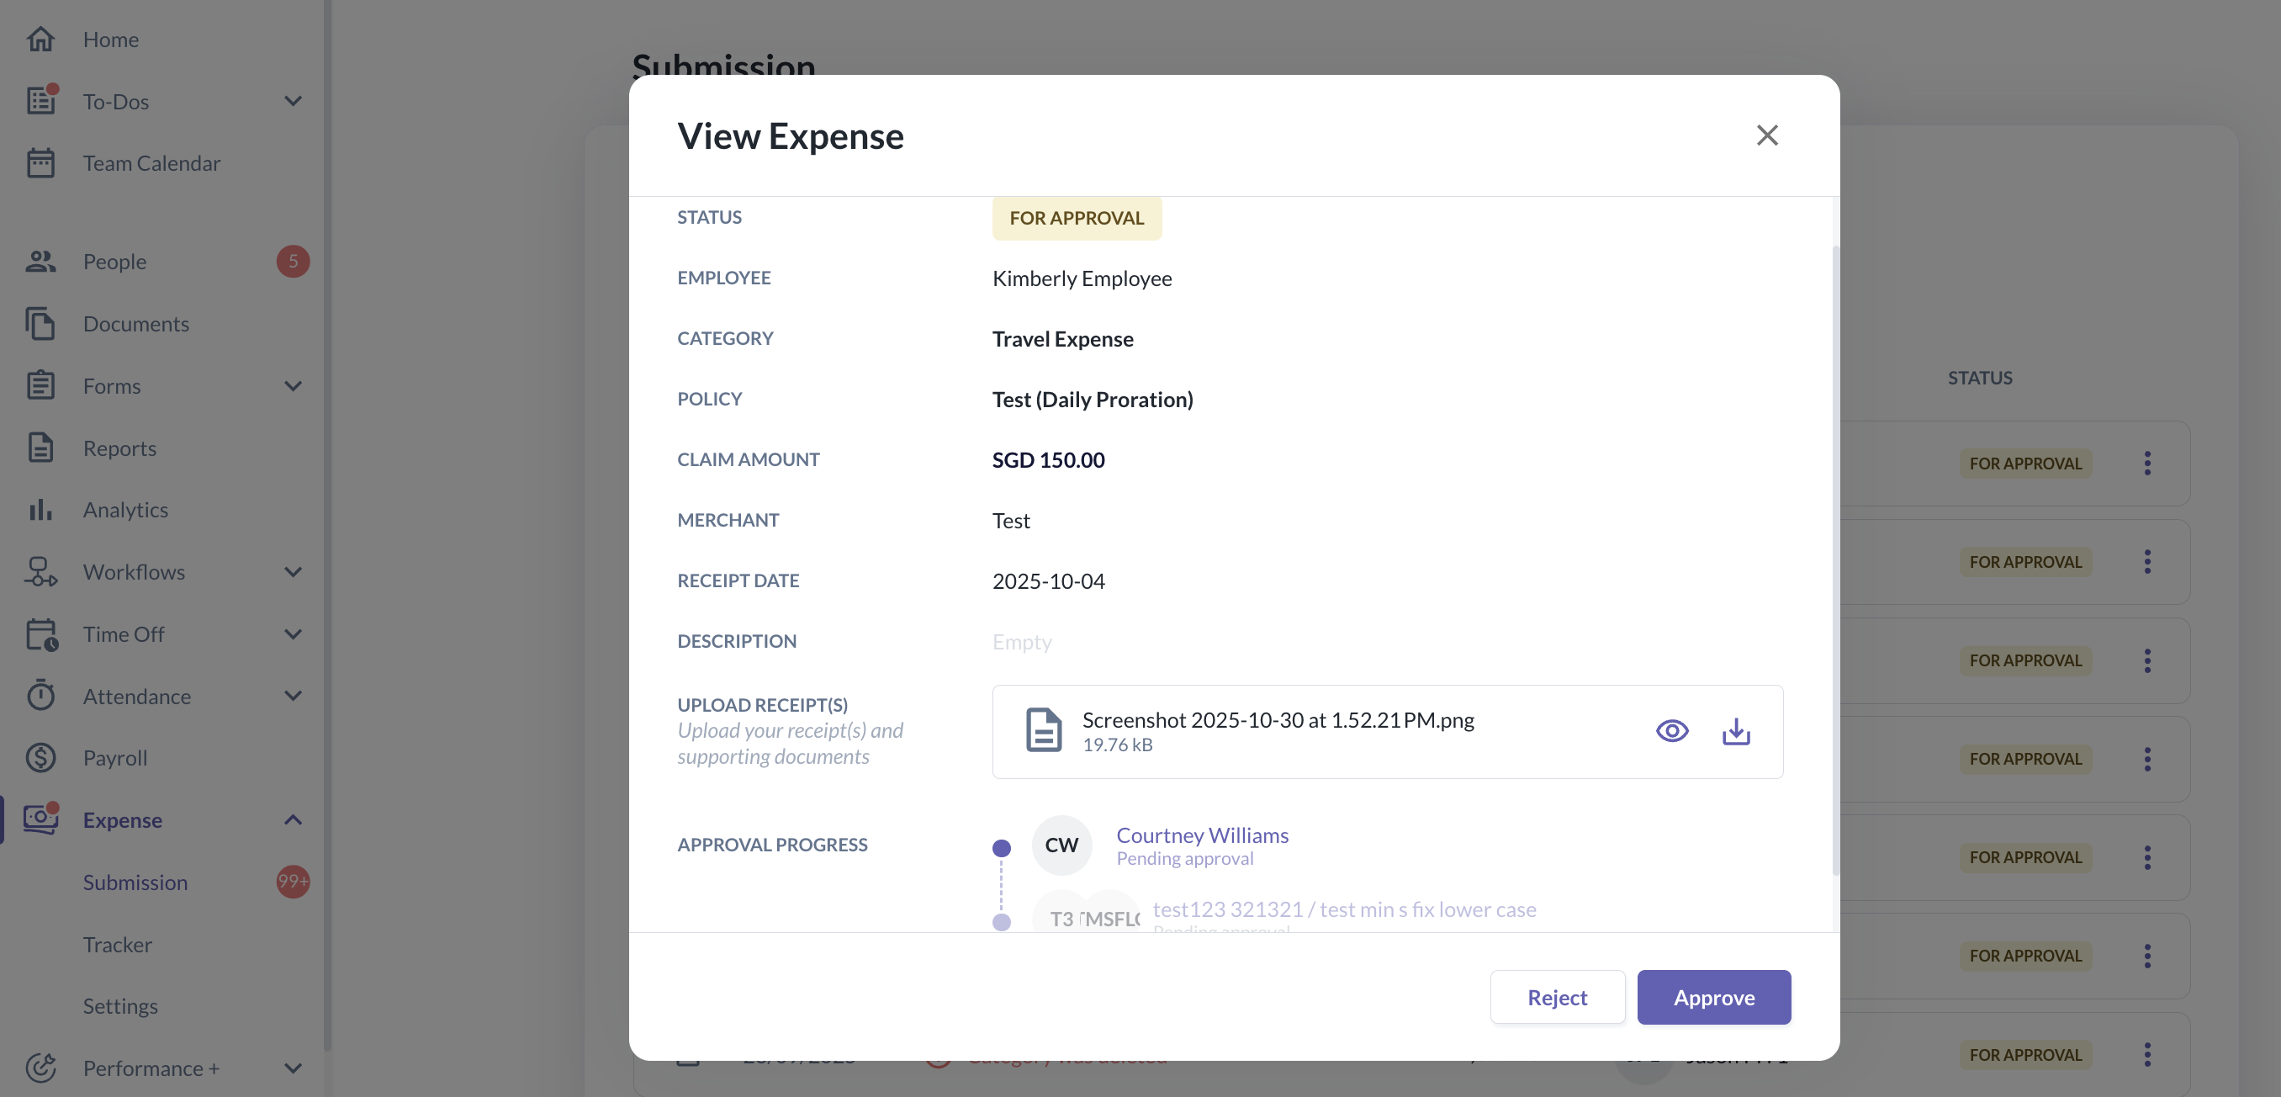Go to Expense Settings submenu item
Image resolution: width=2281 pixels, height=1097 pixels.
(120, 1006)
